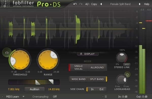Select Allround mode

(97, 67)
